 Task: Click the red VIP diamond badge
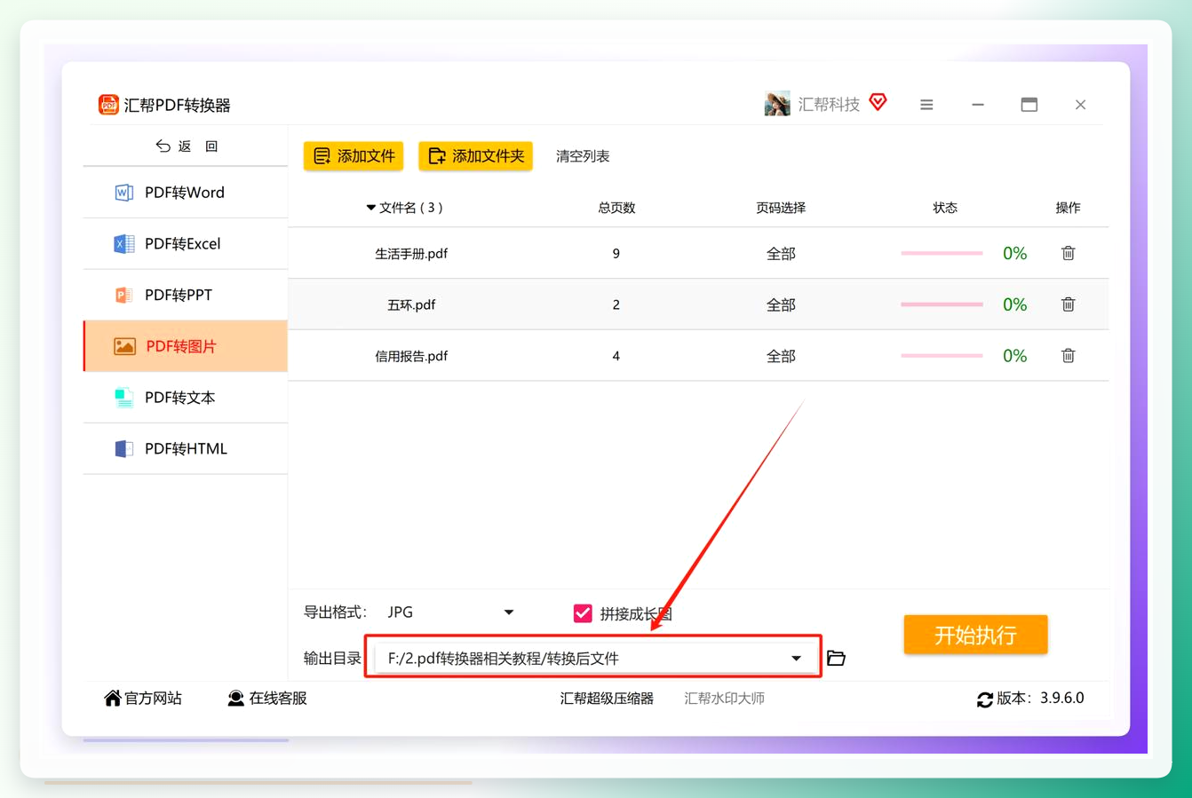tap(878, 102)
